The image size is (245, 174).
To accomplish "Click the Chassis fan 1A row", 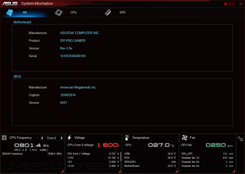I will [207, 158].
